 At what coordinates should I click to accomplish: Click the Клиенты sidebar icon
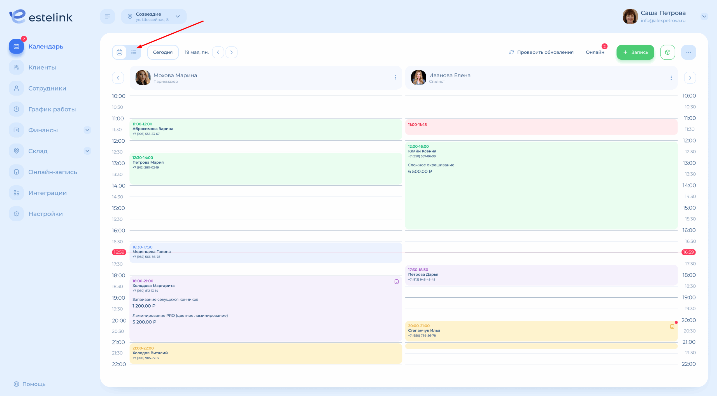click(17, 68)
